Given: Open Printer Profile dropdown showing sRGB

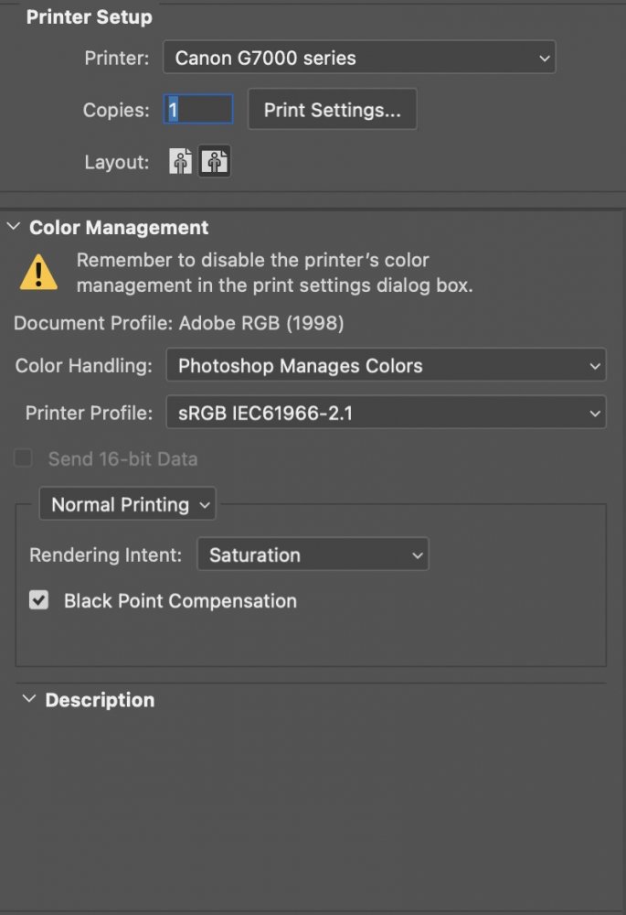Looking at the screenshot, I should tap(386, 413).
